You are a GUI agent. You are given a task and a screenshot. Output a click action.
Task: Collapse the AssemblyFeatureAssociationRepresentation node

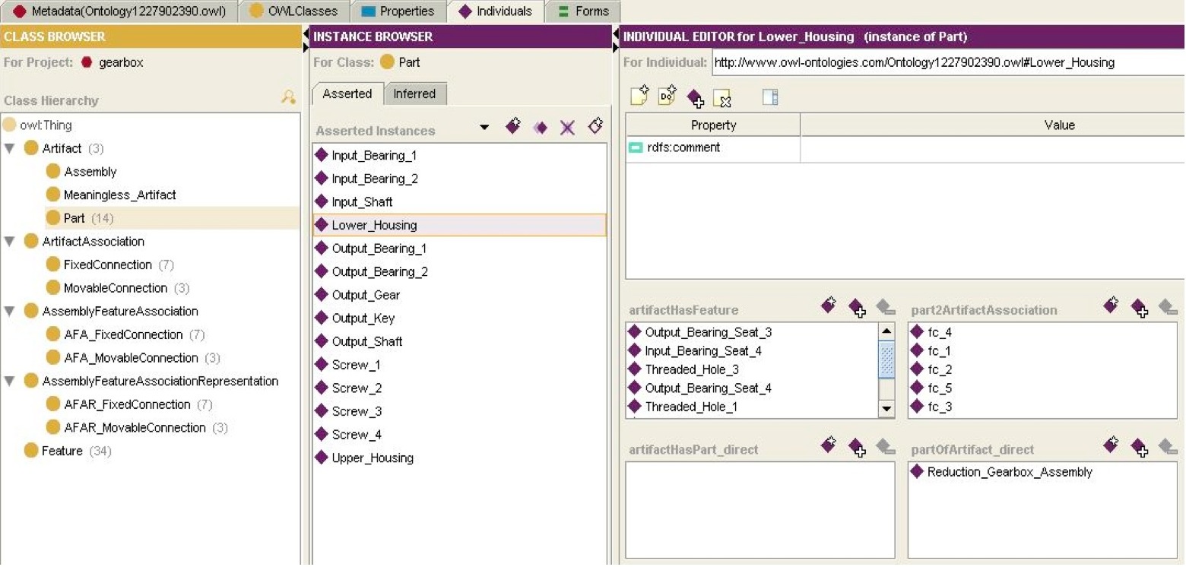tap(10, 382)
